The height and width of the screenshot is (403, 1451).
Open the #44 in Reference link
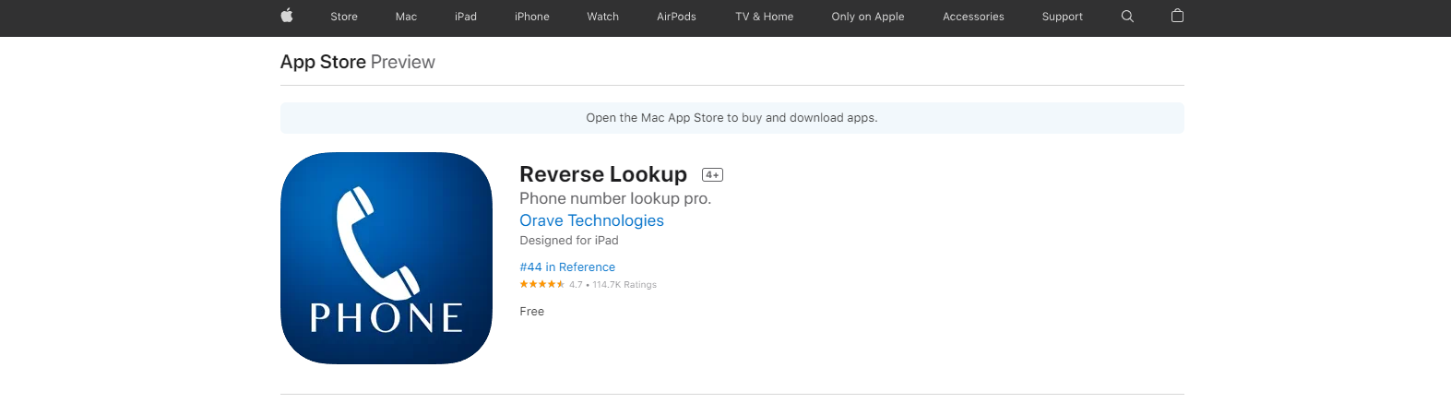pyautogui.click(x=567, y=267)
